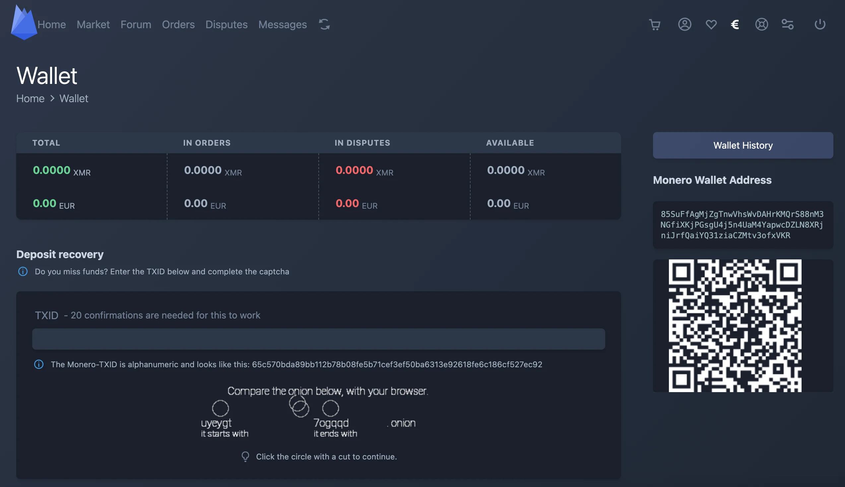Click info icon beside Monero-TXID hint

pos(39,364)
